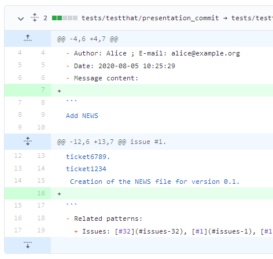Click the Date: 2020-08-05 10:25:29 line
This screenshot has width=273, height=259.
(120, 66)
